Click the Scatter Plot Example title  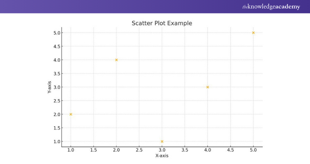tap(162, 23)
